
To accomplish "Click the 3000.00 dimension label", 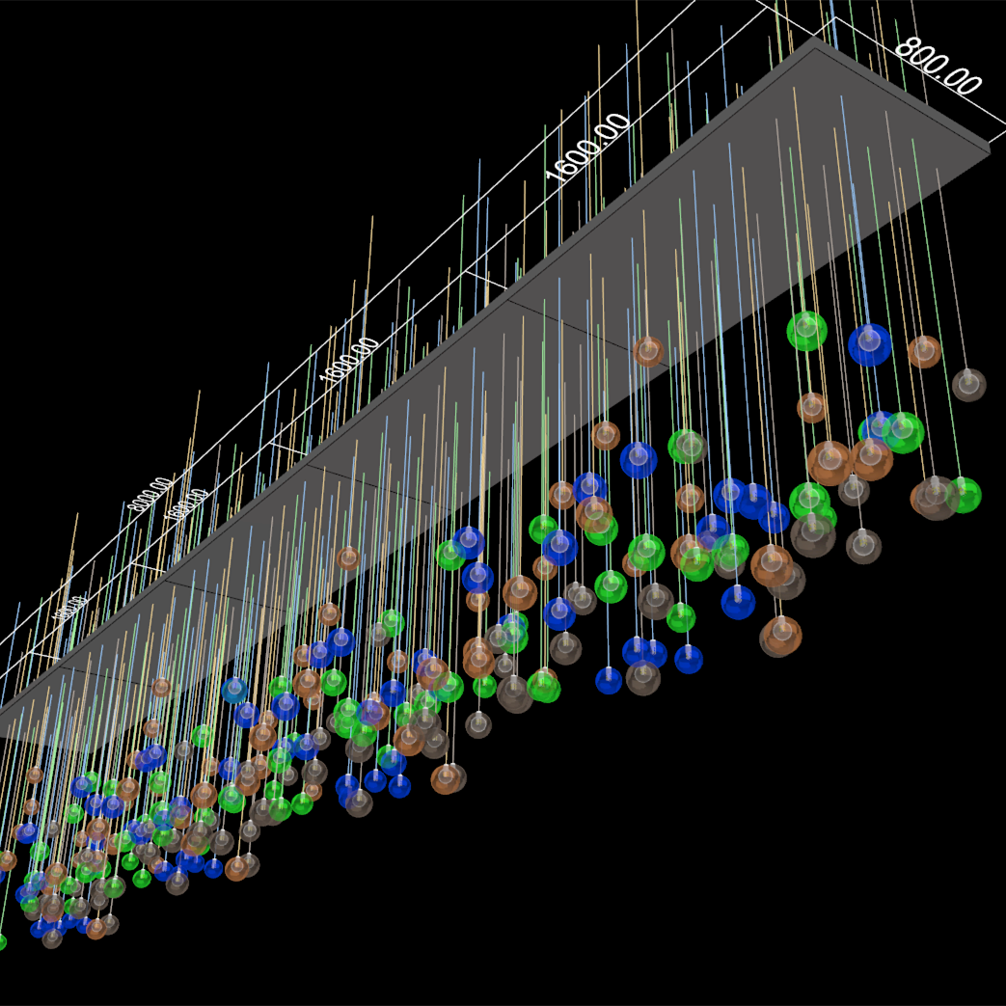I will tap(150, 493).
